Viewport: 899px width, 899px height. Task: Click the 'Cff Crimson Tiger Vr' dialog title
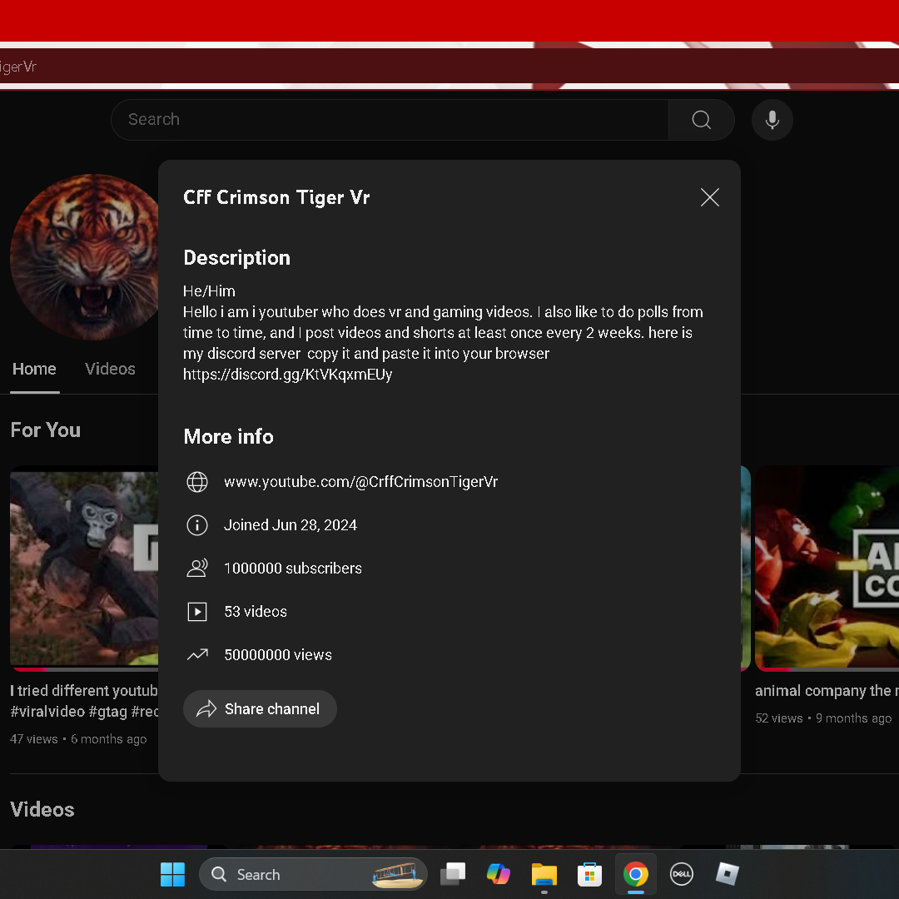pyautogui.click(x=276, y=197)
